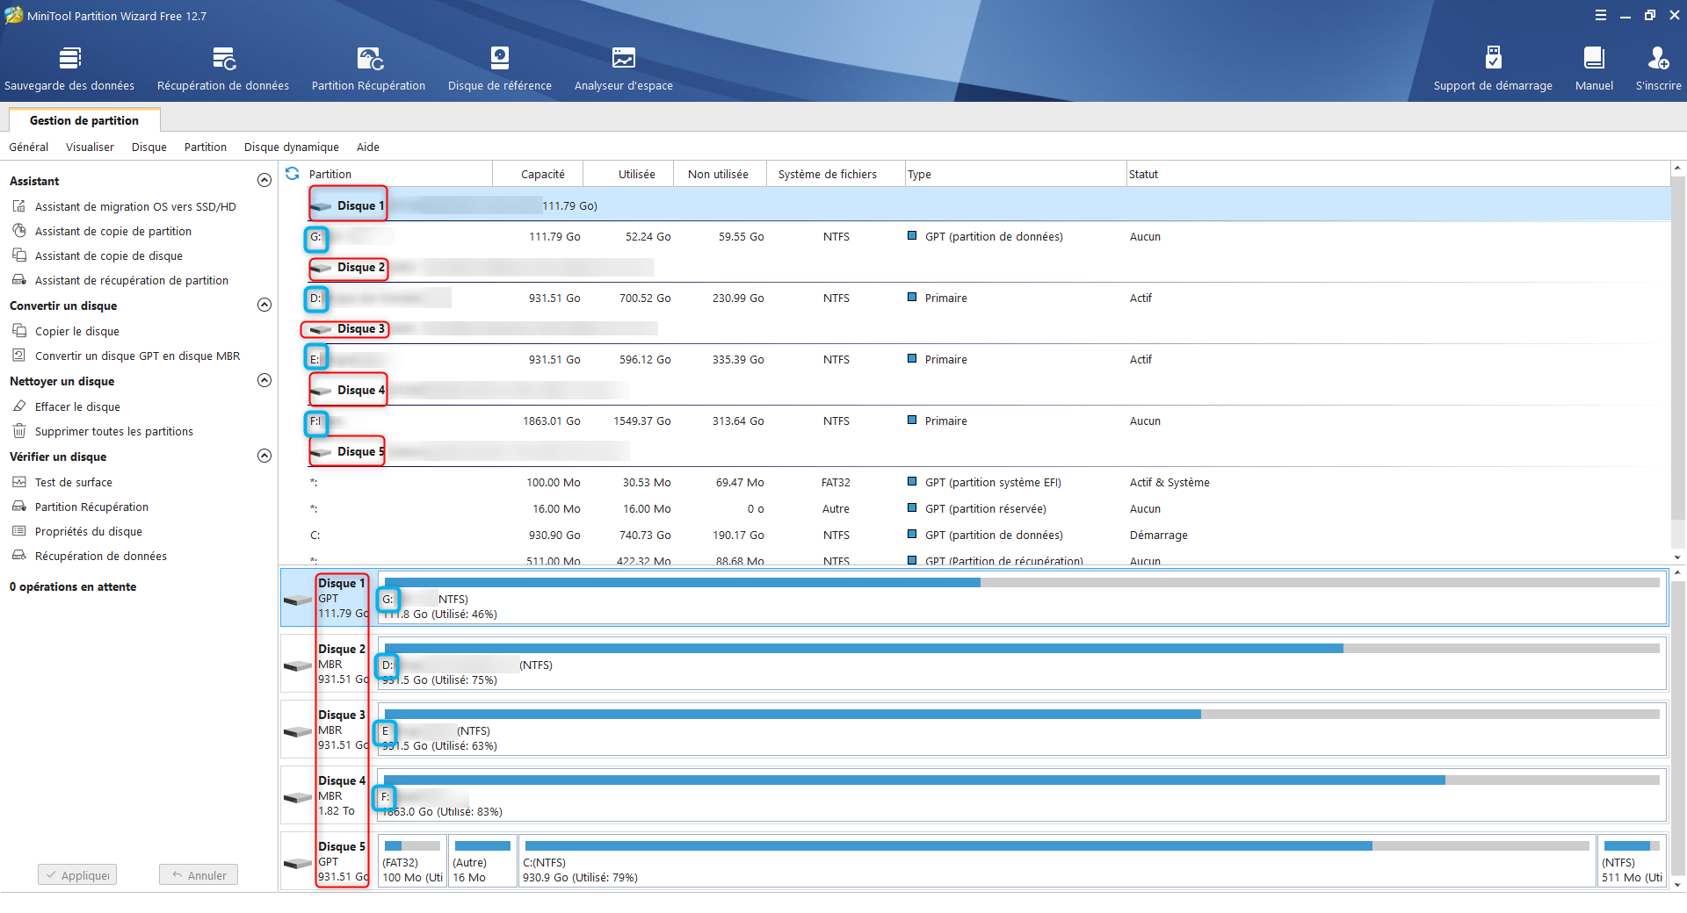The width and height of the screenshot is (1687, 913).
Task: Click the Appliquer button
Action: (x=77, y=875)
